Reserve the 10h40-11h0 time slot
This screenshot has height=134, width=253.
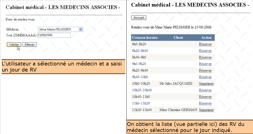(205, 97)
